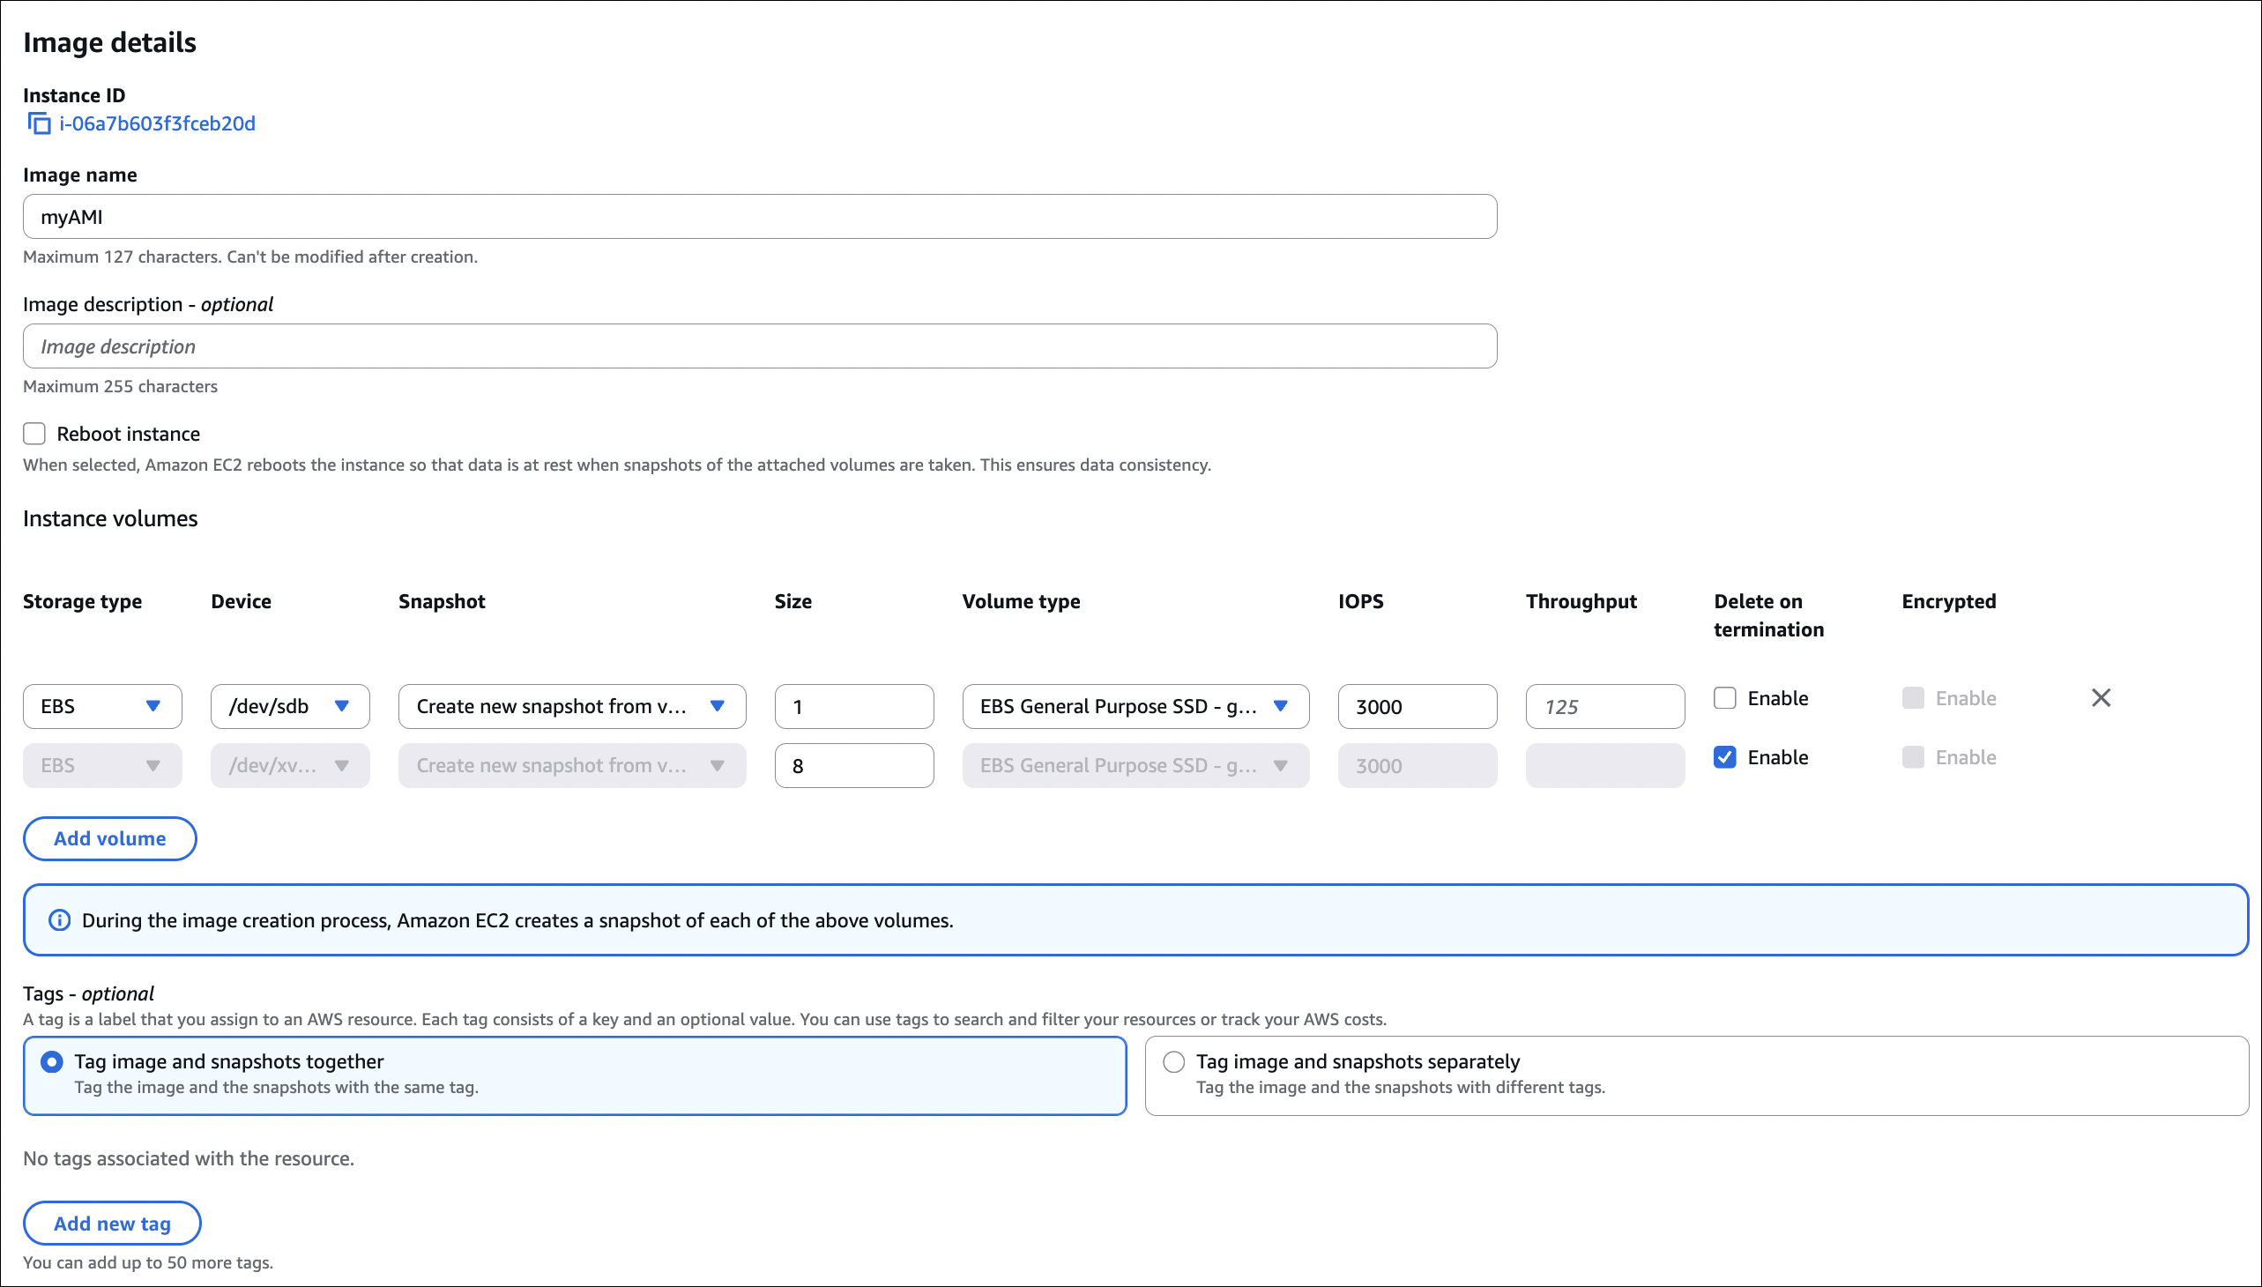Check the Reboot instance checkbox
The height and width of the screenshot is (1287, 2262).
34,434
